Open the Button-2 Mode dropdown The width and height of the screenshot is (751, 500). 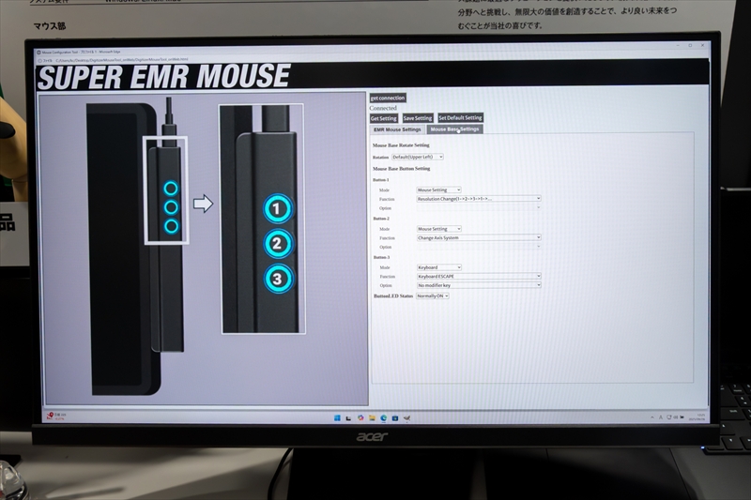click(x=438, y=229)
